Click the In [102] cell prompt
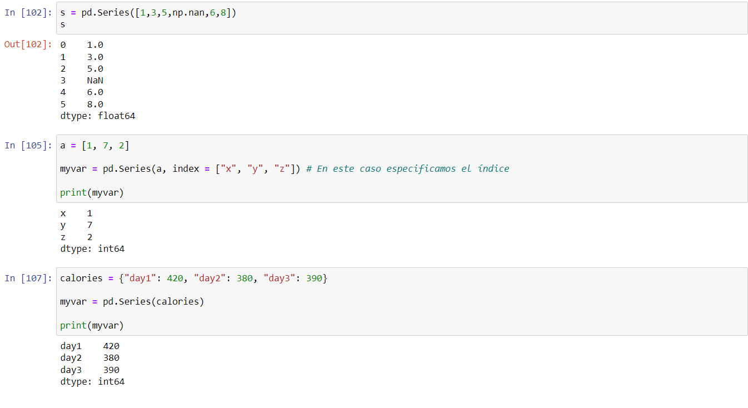The width and height of the screenshot is (748, 408). tap(28, 13)
